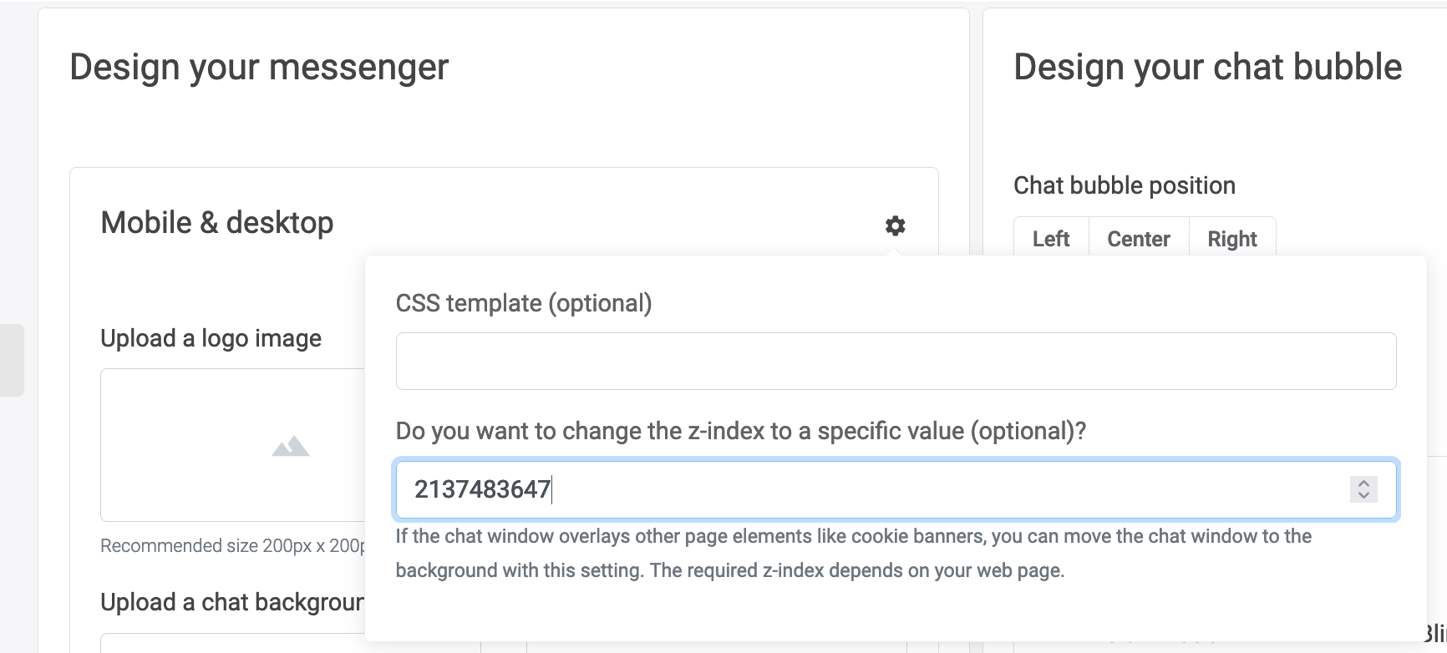Click the "Mobile & desktop" section heading
Image resolution: width=1447 pixels, height=653 pixels.
tap(217, 223)
